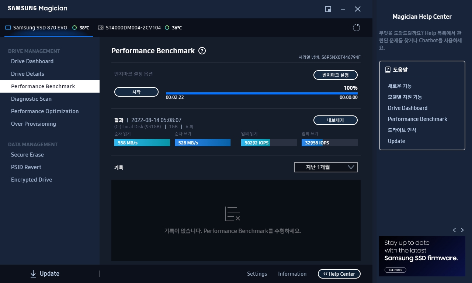Click the mini-mode window icon
This screenshot has width=472, height=283.
click(328, 9)
